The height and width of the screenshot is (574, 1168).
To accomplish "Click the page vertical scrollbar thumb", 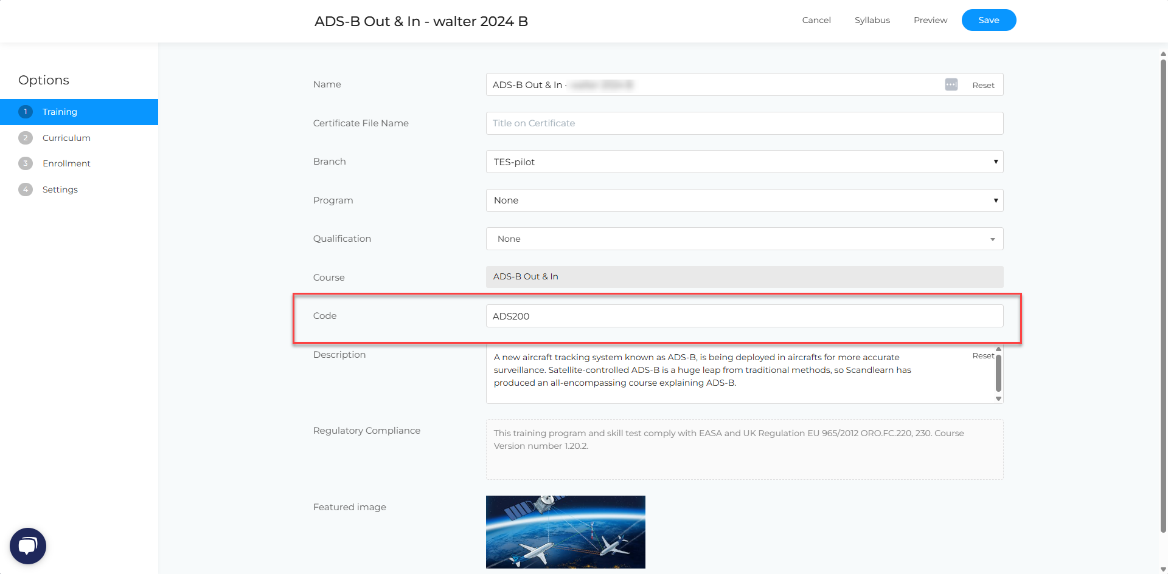I will point(1163,296).
